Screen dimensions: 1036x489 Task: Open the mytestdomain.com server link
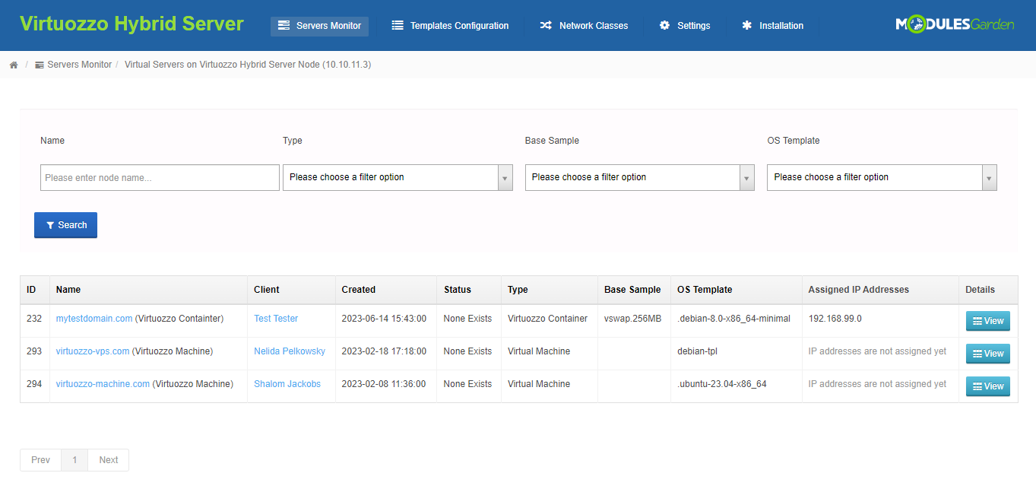(93, 318)
